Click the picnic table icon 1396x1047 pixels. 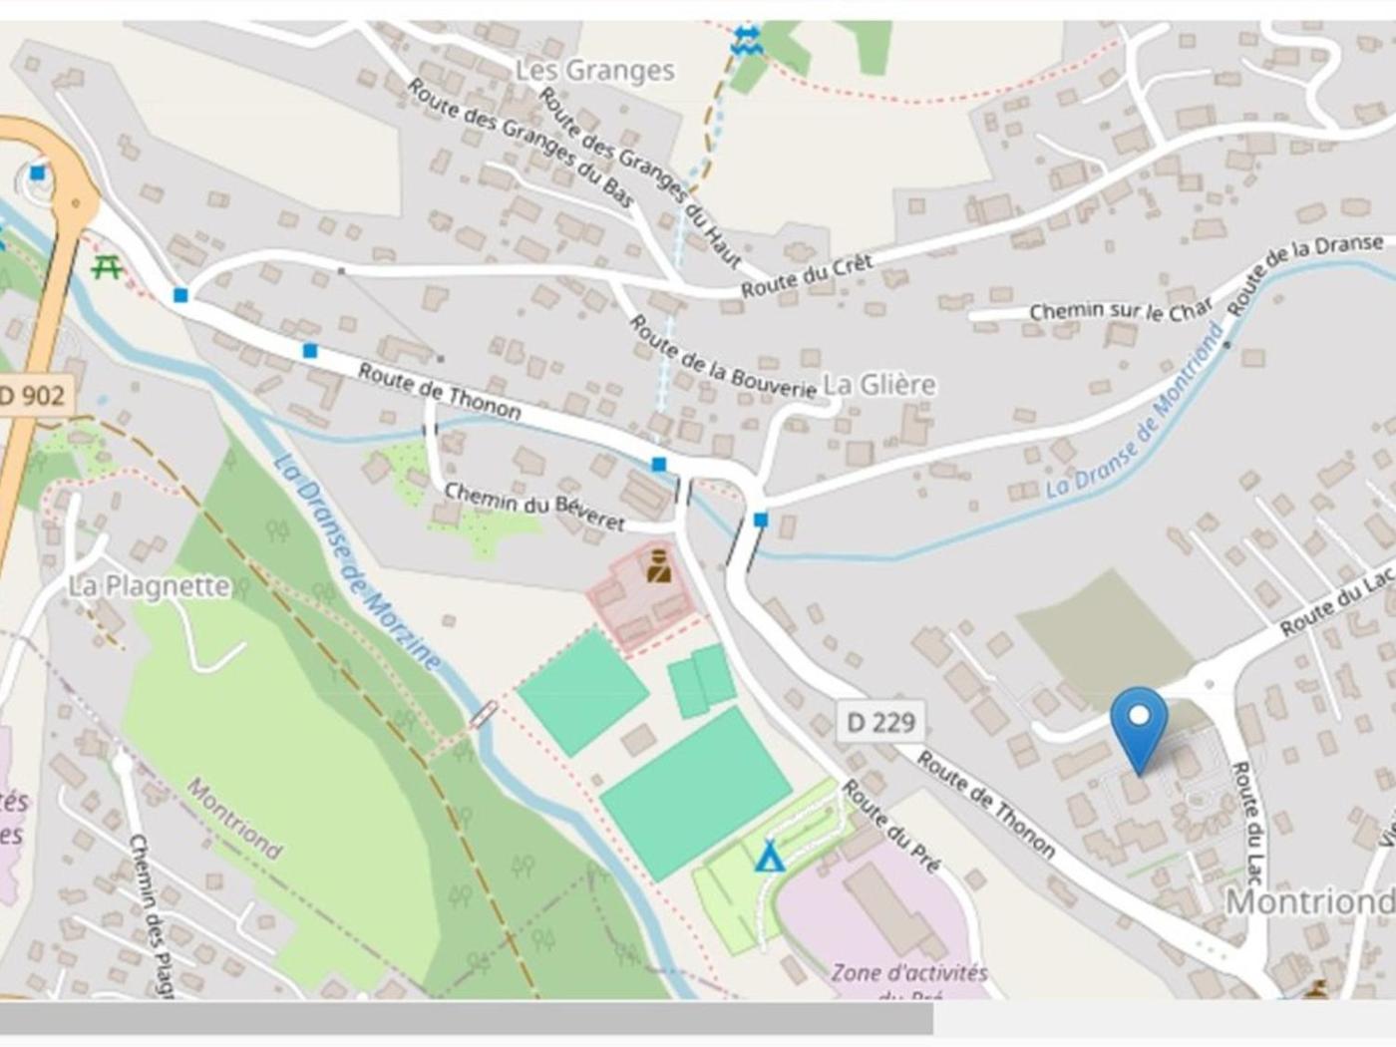[x=107, y=267]
